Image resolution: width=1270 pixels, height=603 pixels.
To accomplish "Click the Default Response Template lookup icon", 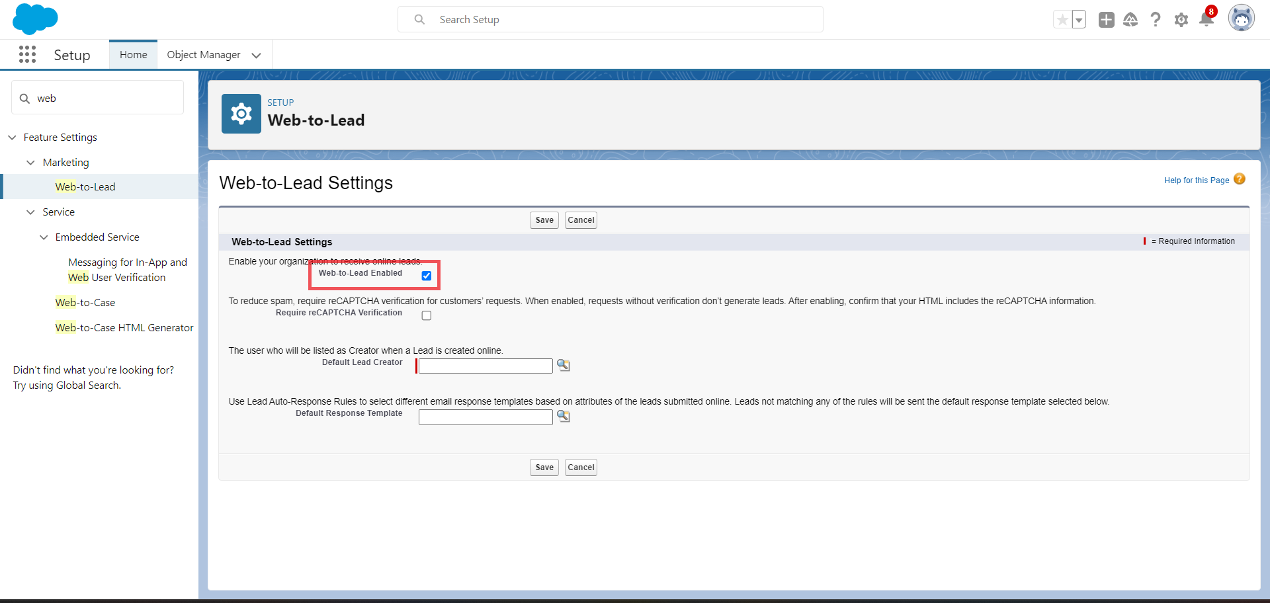I will coord(564,416).
